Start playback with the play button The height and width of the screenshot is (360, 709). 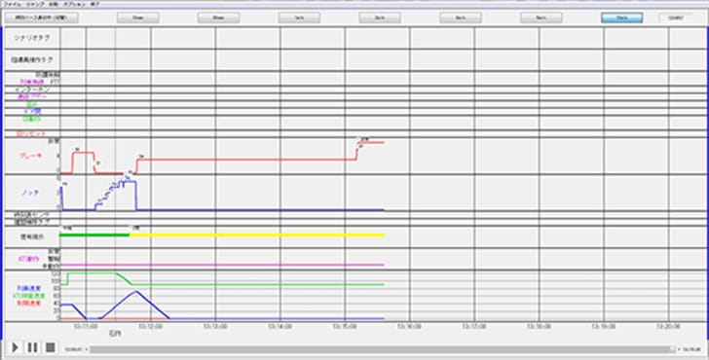[x=15, y=347]
